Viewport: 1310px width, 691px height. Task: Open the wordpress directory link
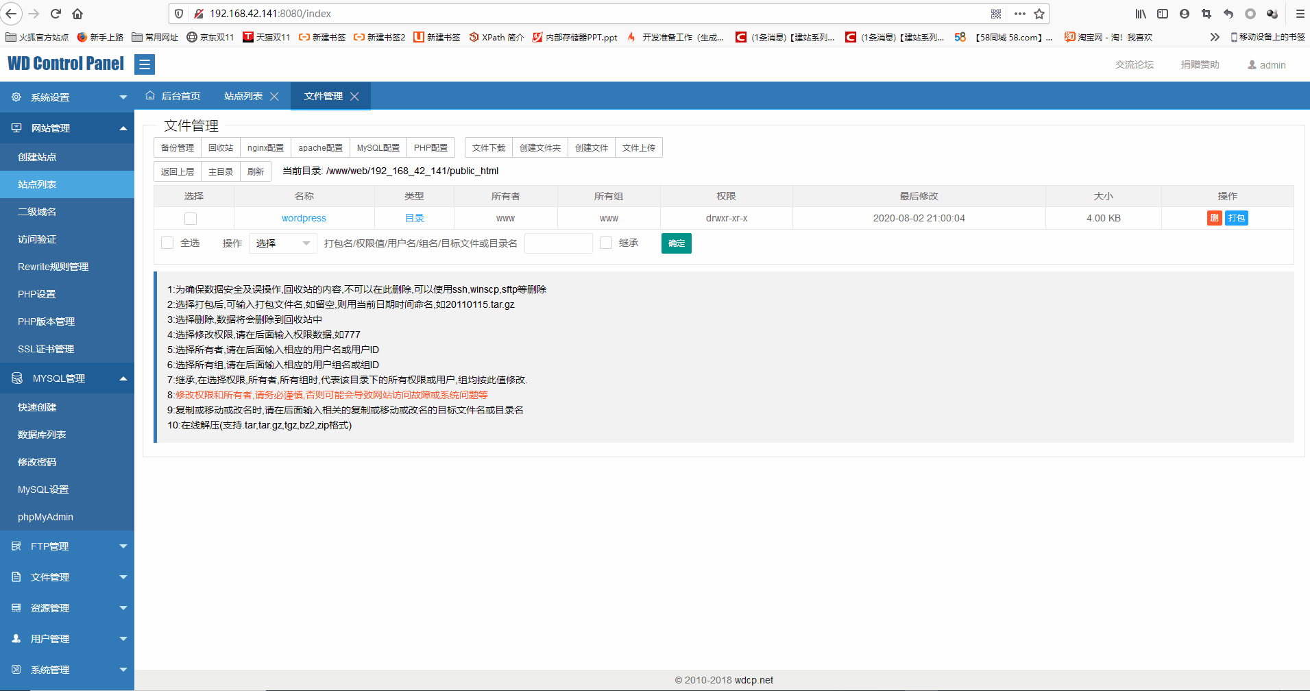304,218
